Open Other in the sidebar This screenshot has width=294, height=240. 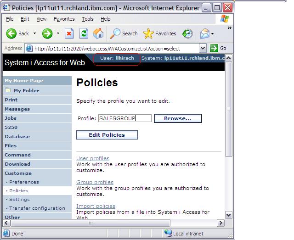(x=37, y=217)
